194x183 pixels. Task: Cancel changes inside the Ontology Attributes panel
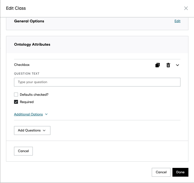click(x=23, y=151)
